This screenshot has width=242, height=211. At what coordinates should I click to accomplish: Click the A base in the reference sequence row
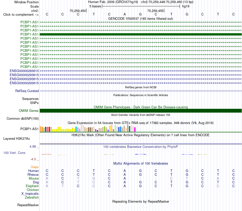(125, 14)
